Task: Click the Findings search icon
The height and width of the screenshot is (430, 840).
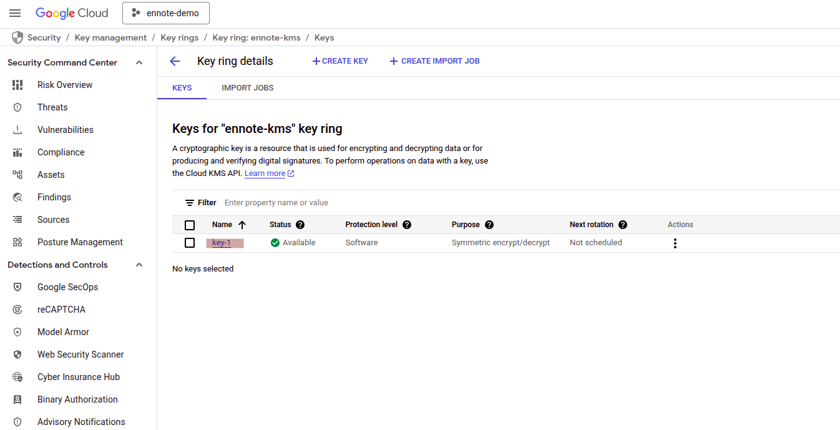Action: [17, 197]
